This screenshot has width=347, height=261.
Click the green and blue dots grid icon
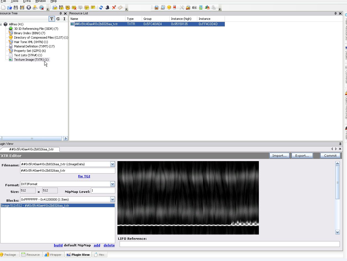201,7
